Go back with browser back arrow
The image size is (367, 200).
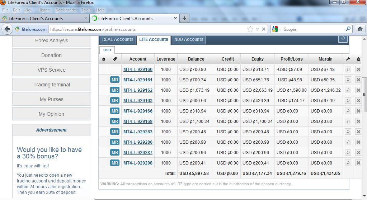point(7,29)
